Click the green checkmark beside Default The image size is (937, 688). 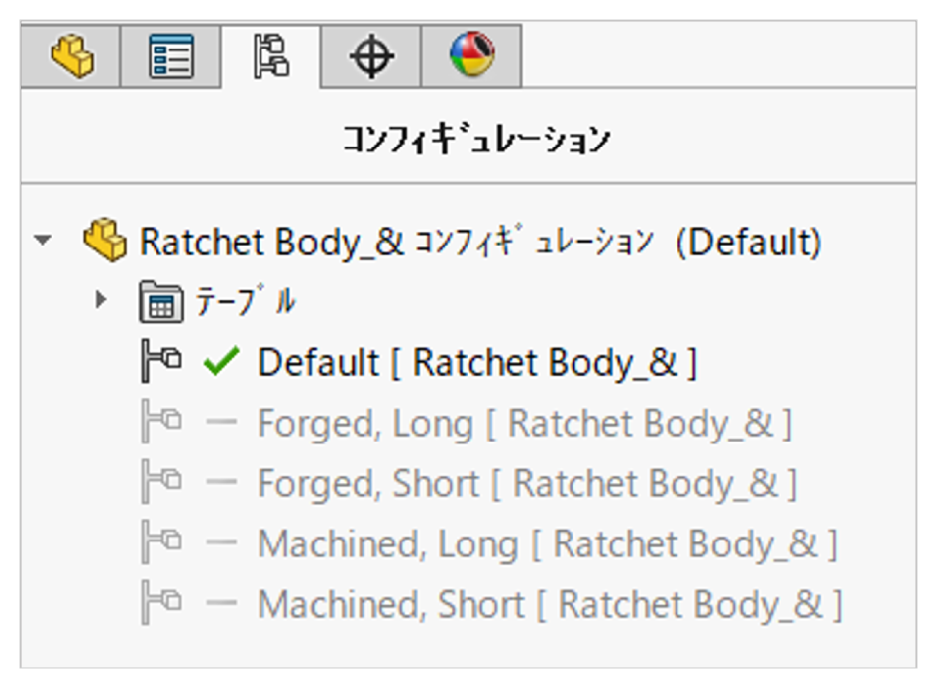[x=221, y=363]
